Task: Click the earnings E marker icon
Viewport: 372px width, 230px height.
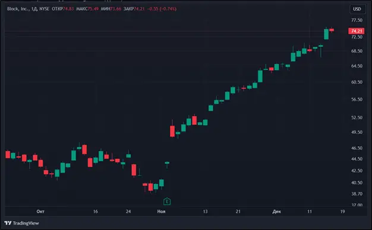Action: point(167,202)
